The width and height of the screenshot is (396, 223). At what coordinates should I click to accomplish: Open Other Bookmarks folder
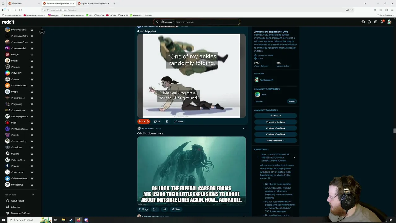point(385,15)
